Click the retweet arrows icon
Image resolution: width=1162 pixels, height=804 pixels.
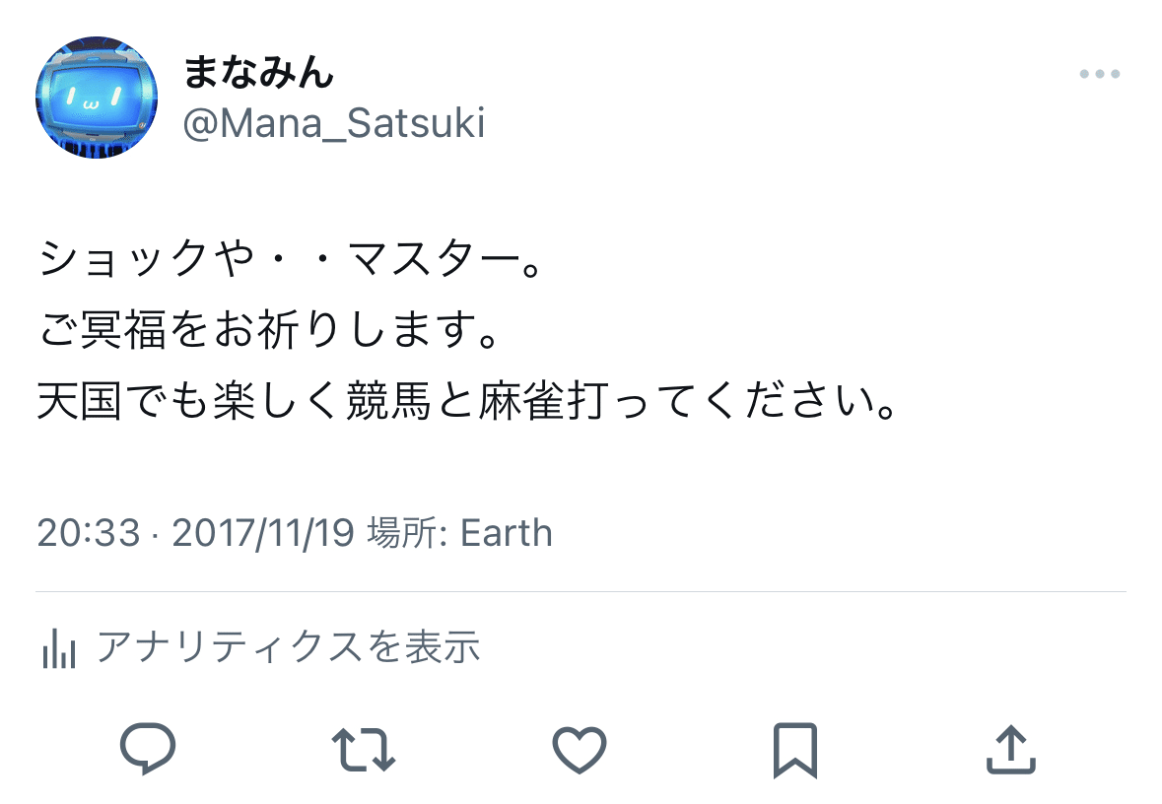click(363, 750)
